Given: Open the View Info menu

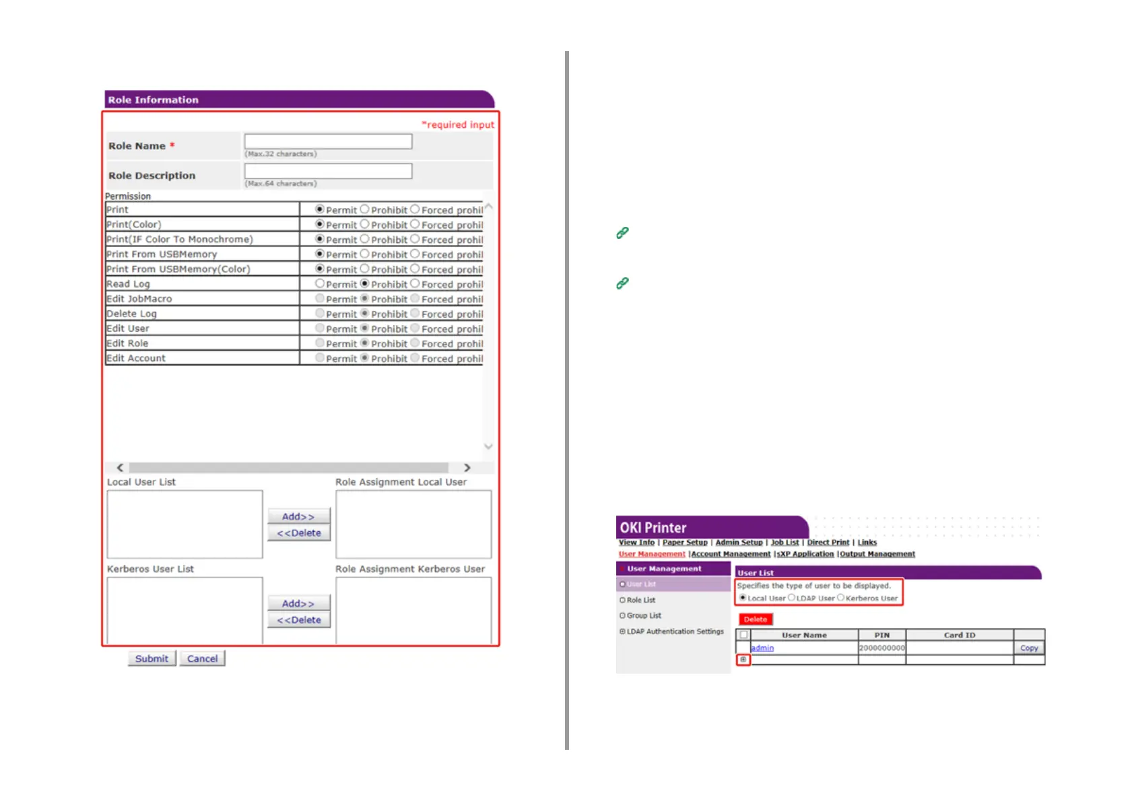Looking at the screenshot, I should [636, 543].
